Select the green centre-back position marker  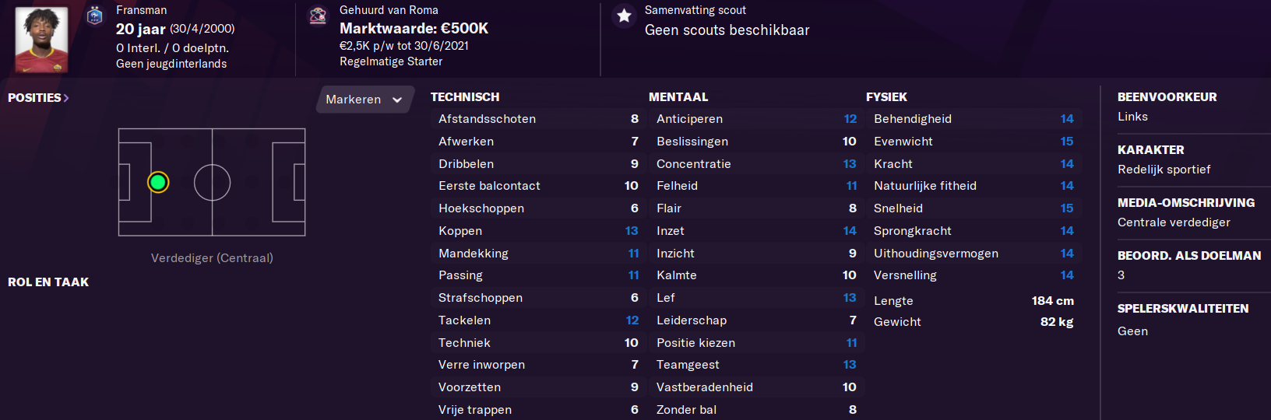pyautogui.click(x=158, y=182)
